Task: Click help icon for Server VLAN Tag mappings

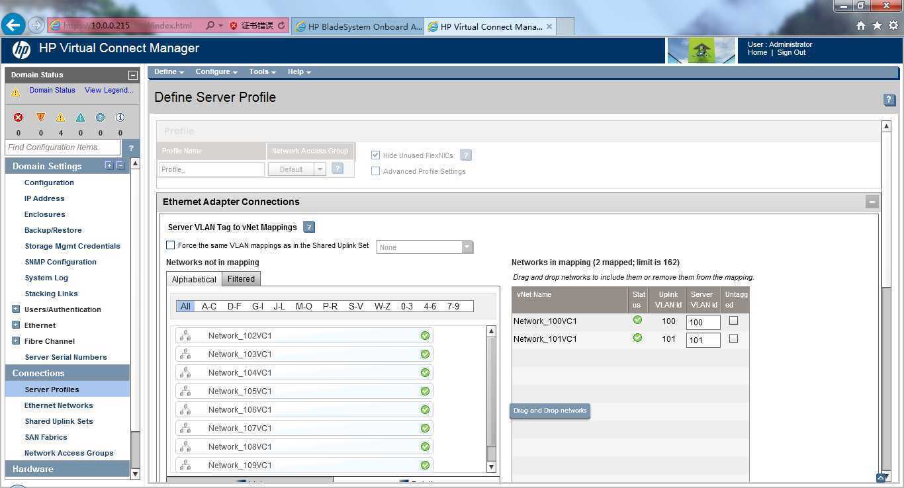Action: (x=309, y=227)
